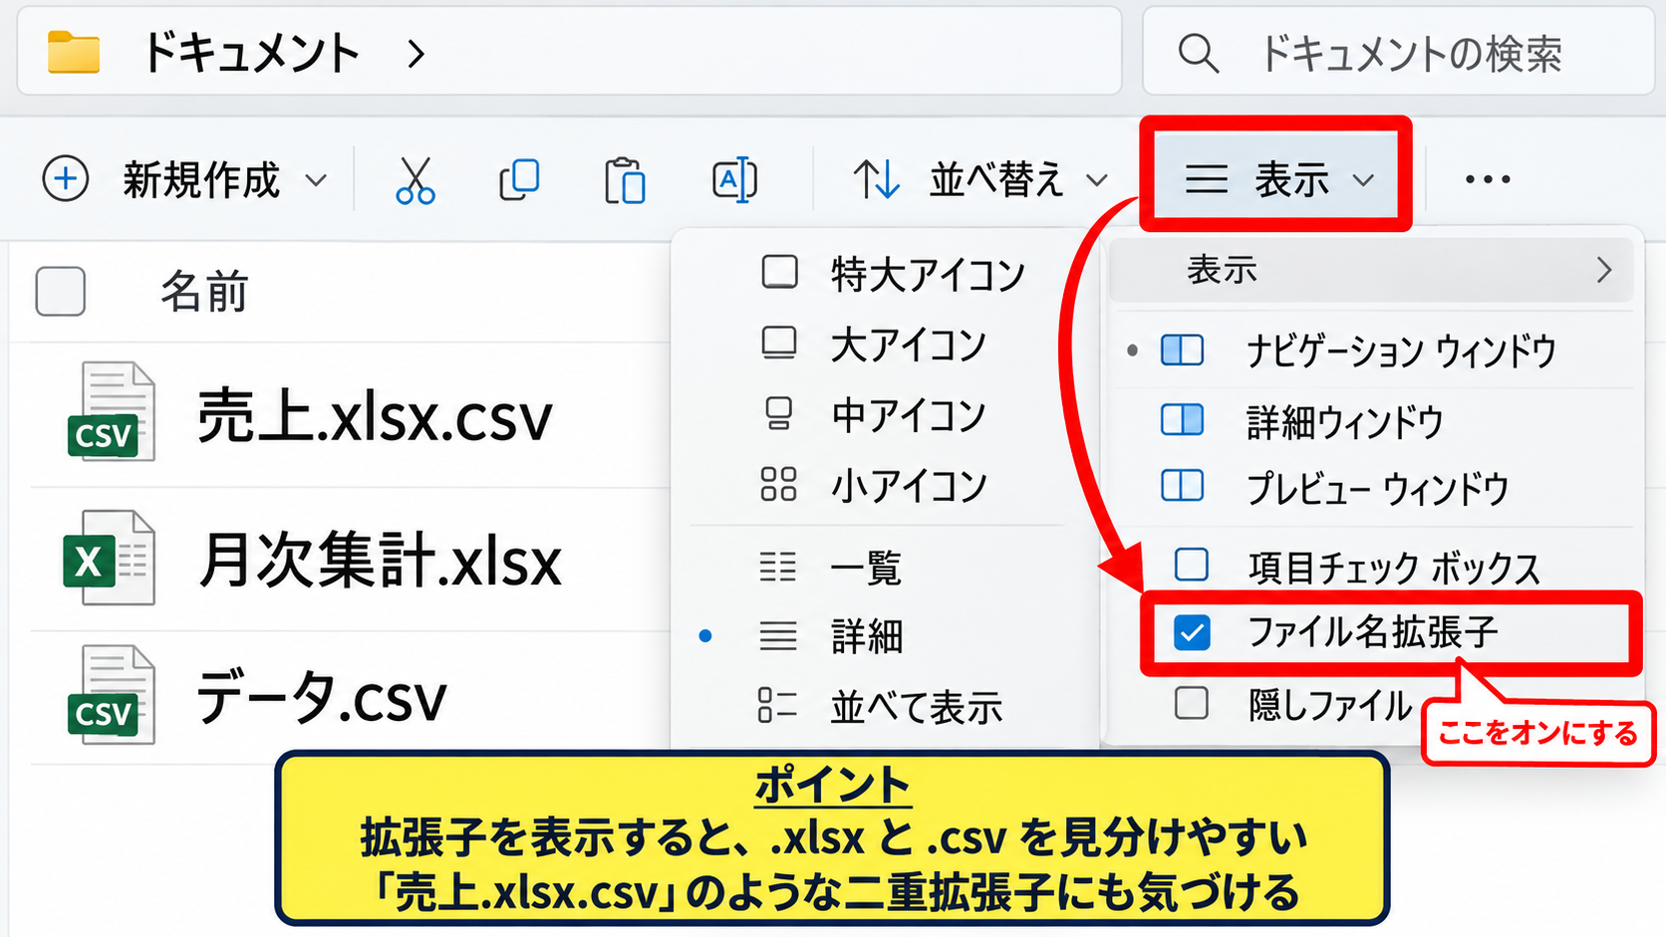Image resolution: width=1666 pixels, height=937 pixels.
Task: Expand the 新規作成 dropdown arrow
Action: pos(316,180)
